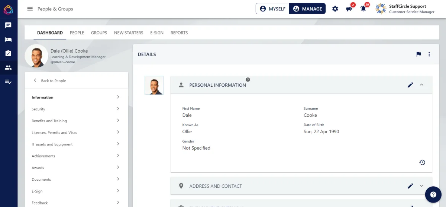446x207 pixels.
Task: Switch to MYSELF mode
Action: pyautogui.click(x=273, y=9)
